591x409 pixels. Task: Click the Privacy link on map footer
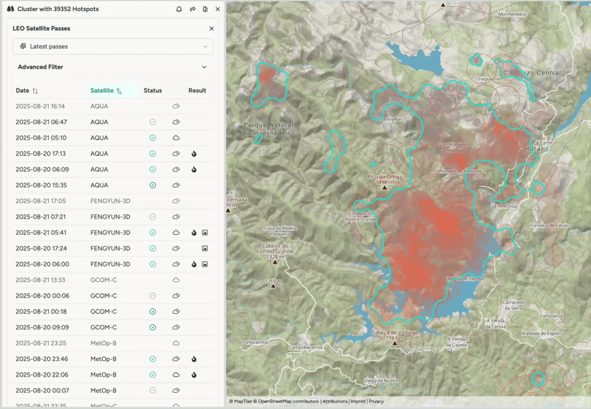tap(376, 402)
